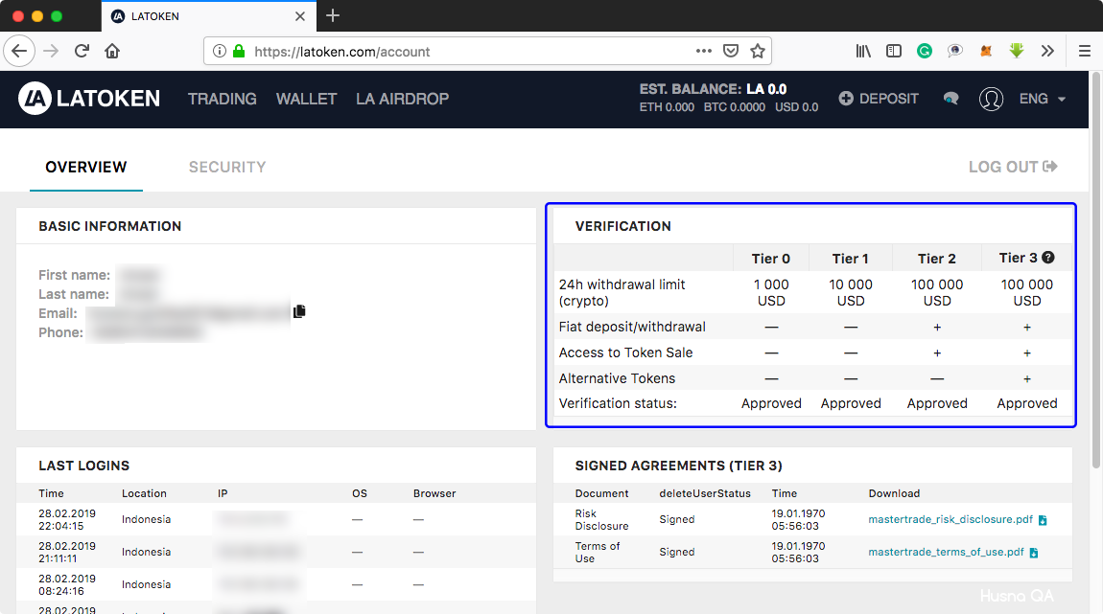Click the Fiat deposit/withdrawal row label
The width and height of the screenshot is (1103, 614).
pos(632,327)
